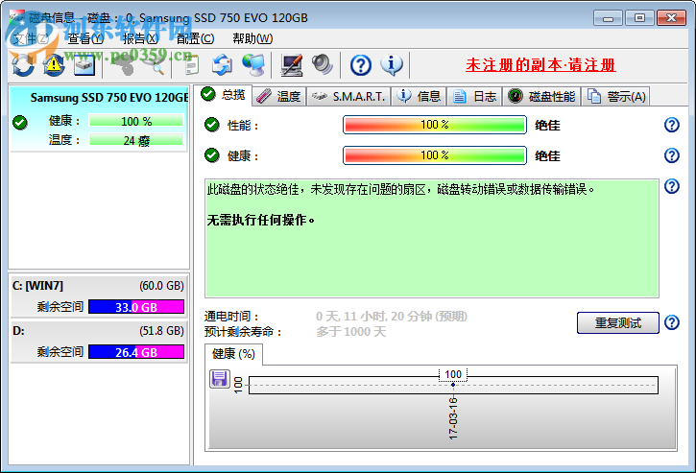Screen dimensions: 696x473
Task: Open the 配置 menu
Action: (195, 39)
